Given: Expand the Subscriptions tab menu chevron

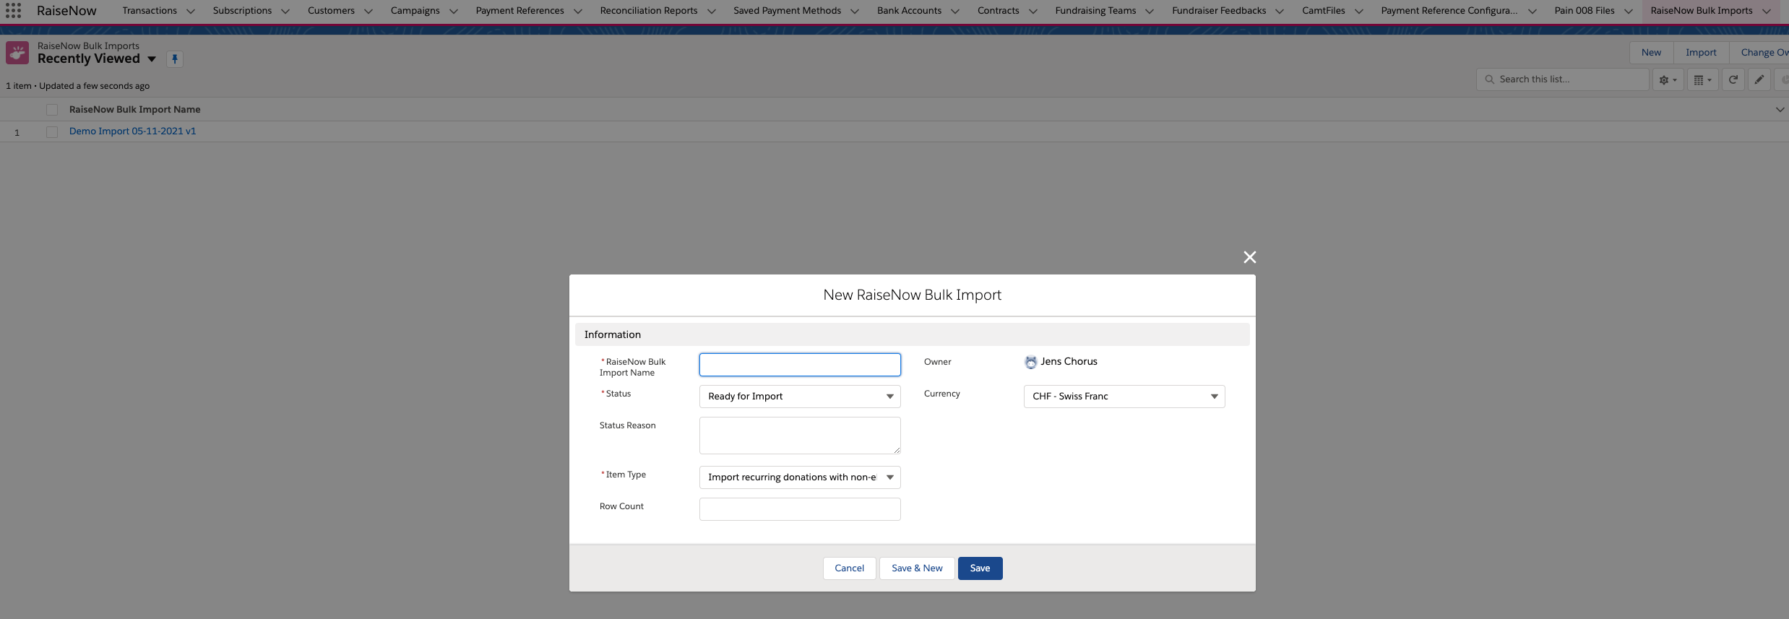Looking at the screenshot, I should click(x=285, y=11).
